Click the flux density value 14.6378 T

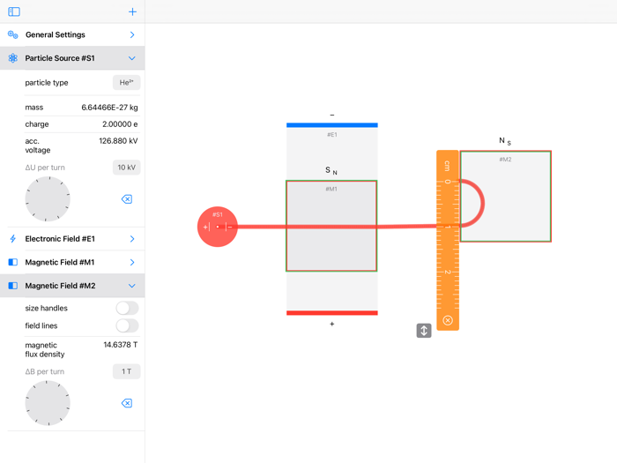121,345
